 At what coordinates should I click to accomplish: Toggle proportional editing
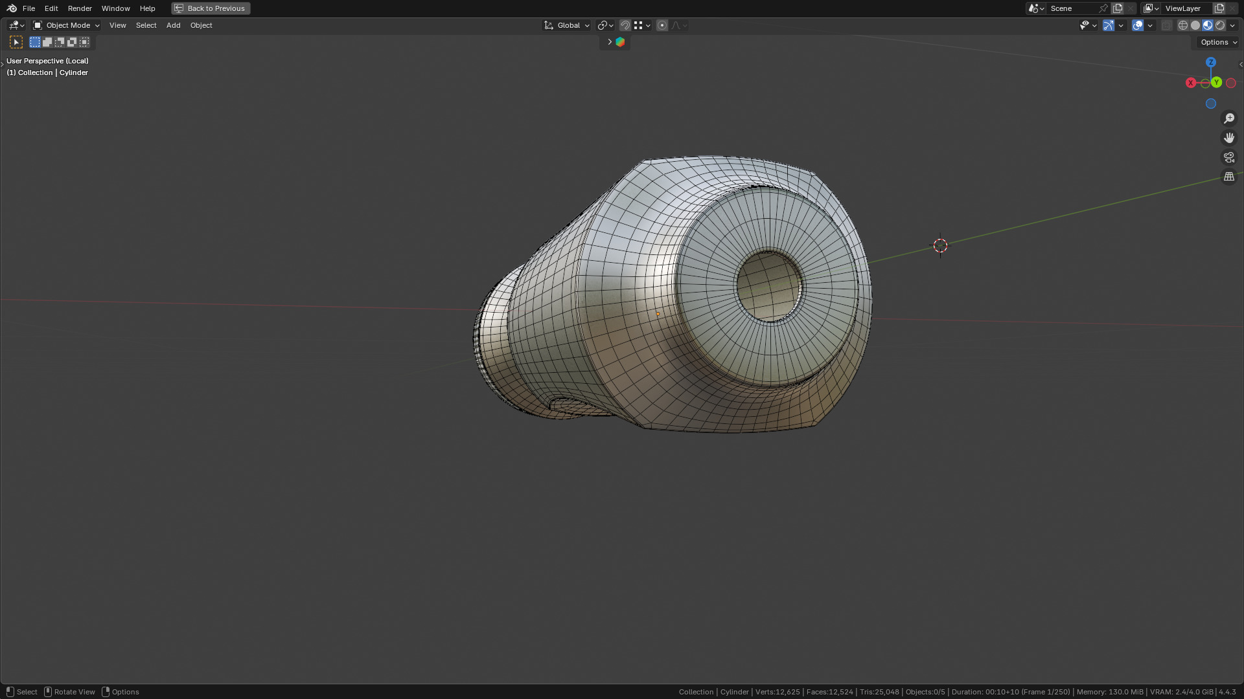coord(662,25)
